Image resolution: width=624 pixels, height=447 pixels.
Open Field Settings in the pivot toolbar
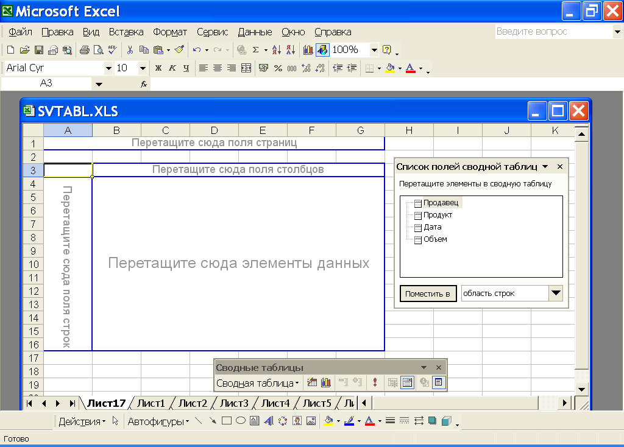[425, 382]
